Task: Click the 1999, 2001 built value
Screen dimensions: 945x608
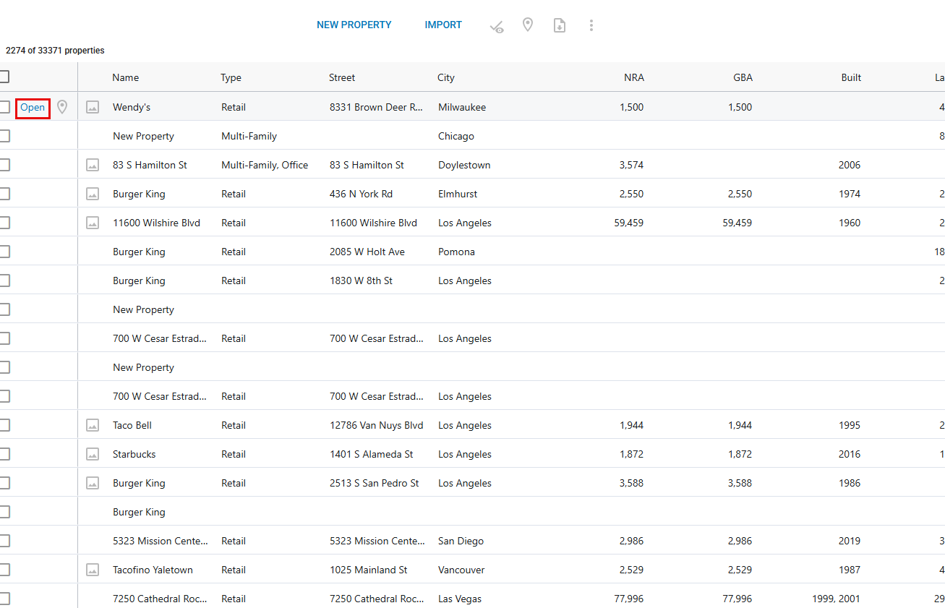Action: [x=837, y=599]
